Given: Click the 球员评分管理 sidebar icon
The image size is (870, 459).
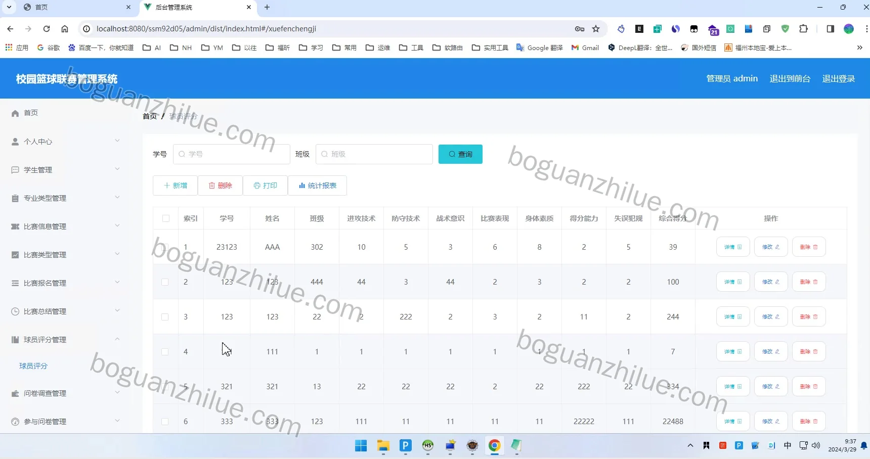Looking at the screenshot, I should 15,340.
